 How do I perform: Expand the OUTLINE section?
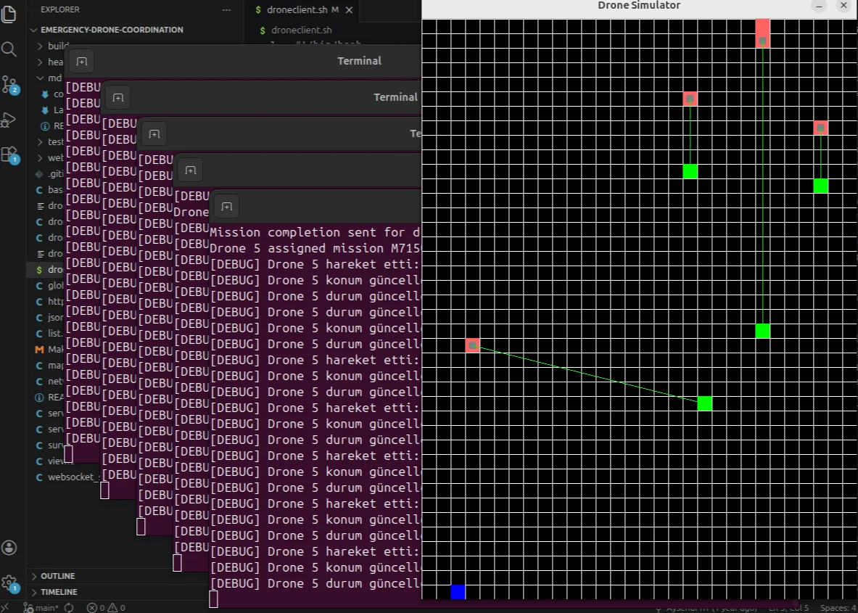pyautogui.click(x=57, y=576)
